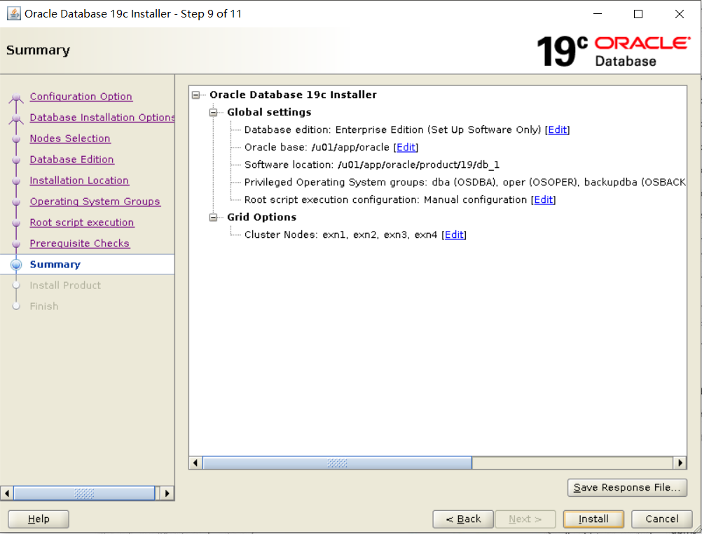Cancel the installation
The image size is (702, 534).
661,519
